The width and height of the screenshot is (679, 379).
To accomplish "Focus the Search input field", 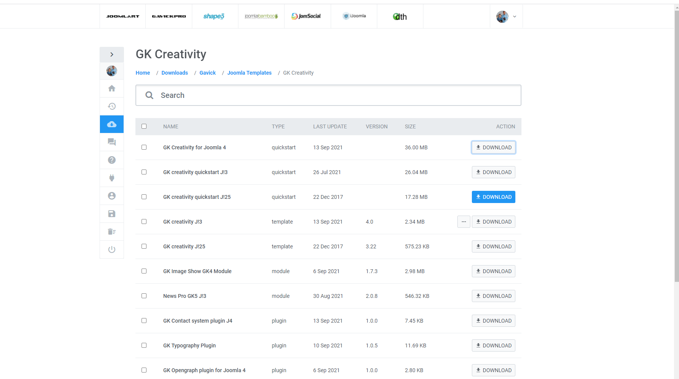I will [328, 95].
